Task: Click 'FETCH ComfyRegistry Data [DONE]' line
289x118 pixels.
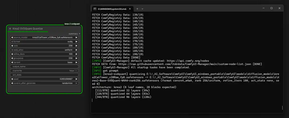Action: coord(116,57)
